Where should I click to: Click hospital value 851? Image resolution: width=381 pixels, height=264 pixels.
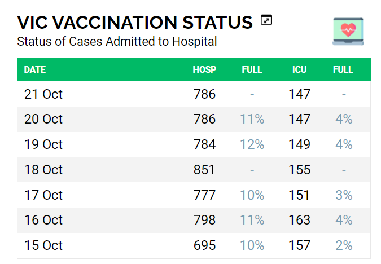(x=204, y=170)
